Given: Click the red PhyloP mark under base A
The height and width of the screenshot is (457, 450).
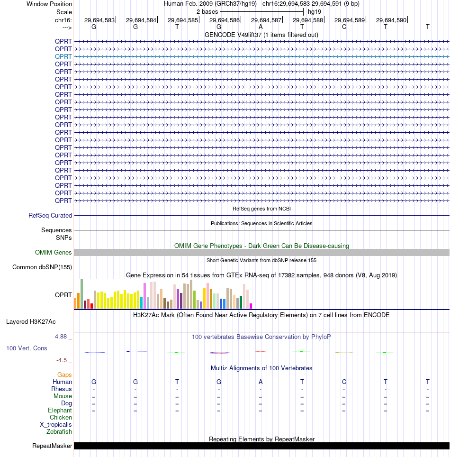Looking at the screenshot, I should click(x=261, y=352).
